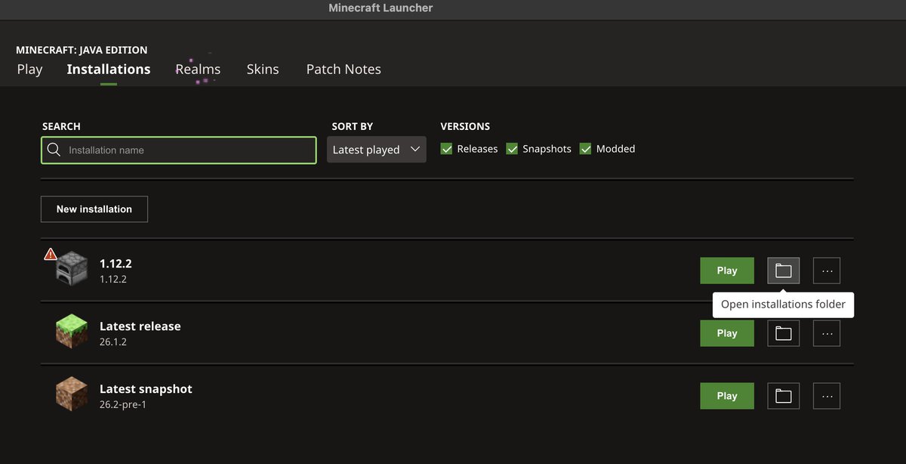Click the Latest snapshot installation name

(146, 389)
